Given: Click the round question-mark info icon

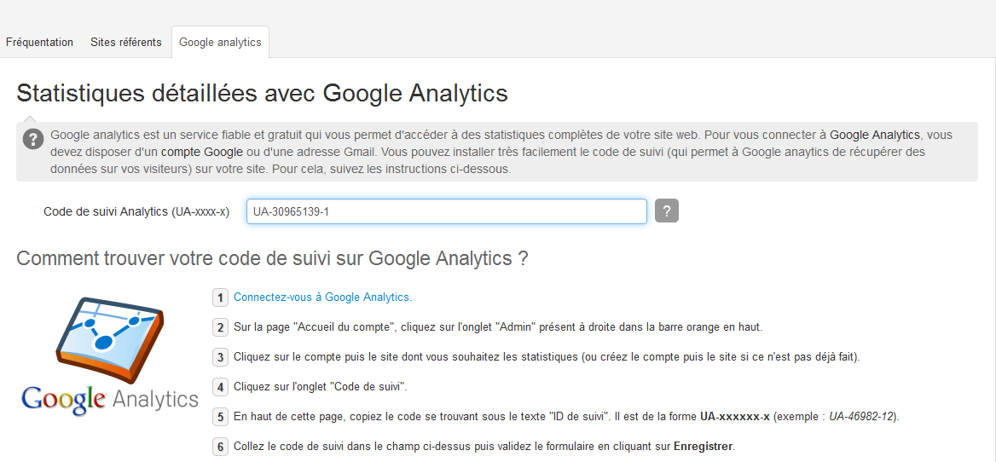Looking at the screenshot, I should (x=33, y=139).
